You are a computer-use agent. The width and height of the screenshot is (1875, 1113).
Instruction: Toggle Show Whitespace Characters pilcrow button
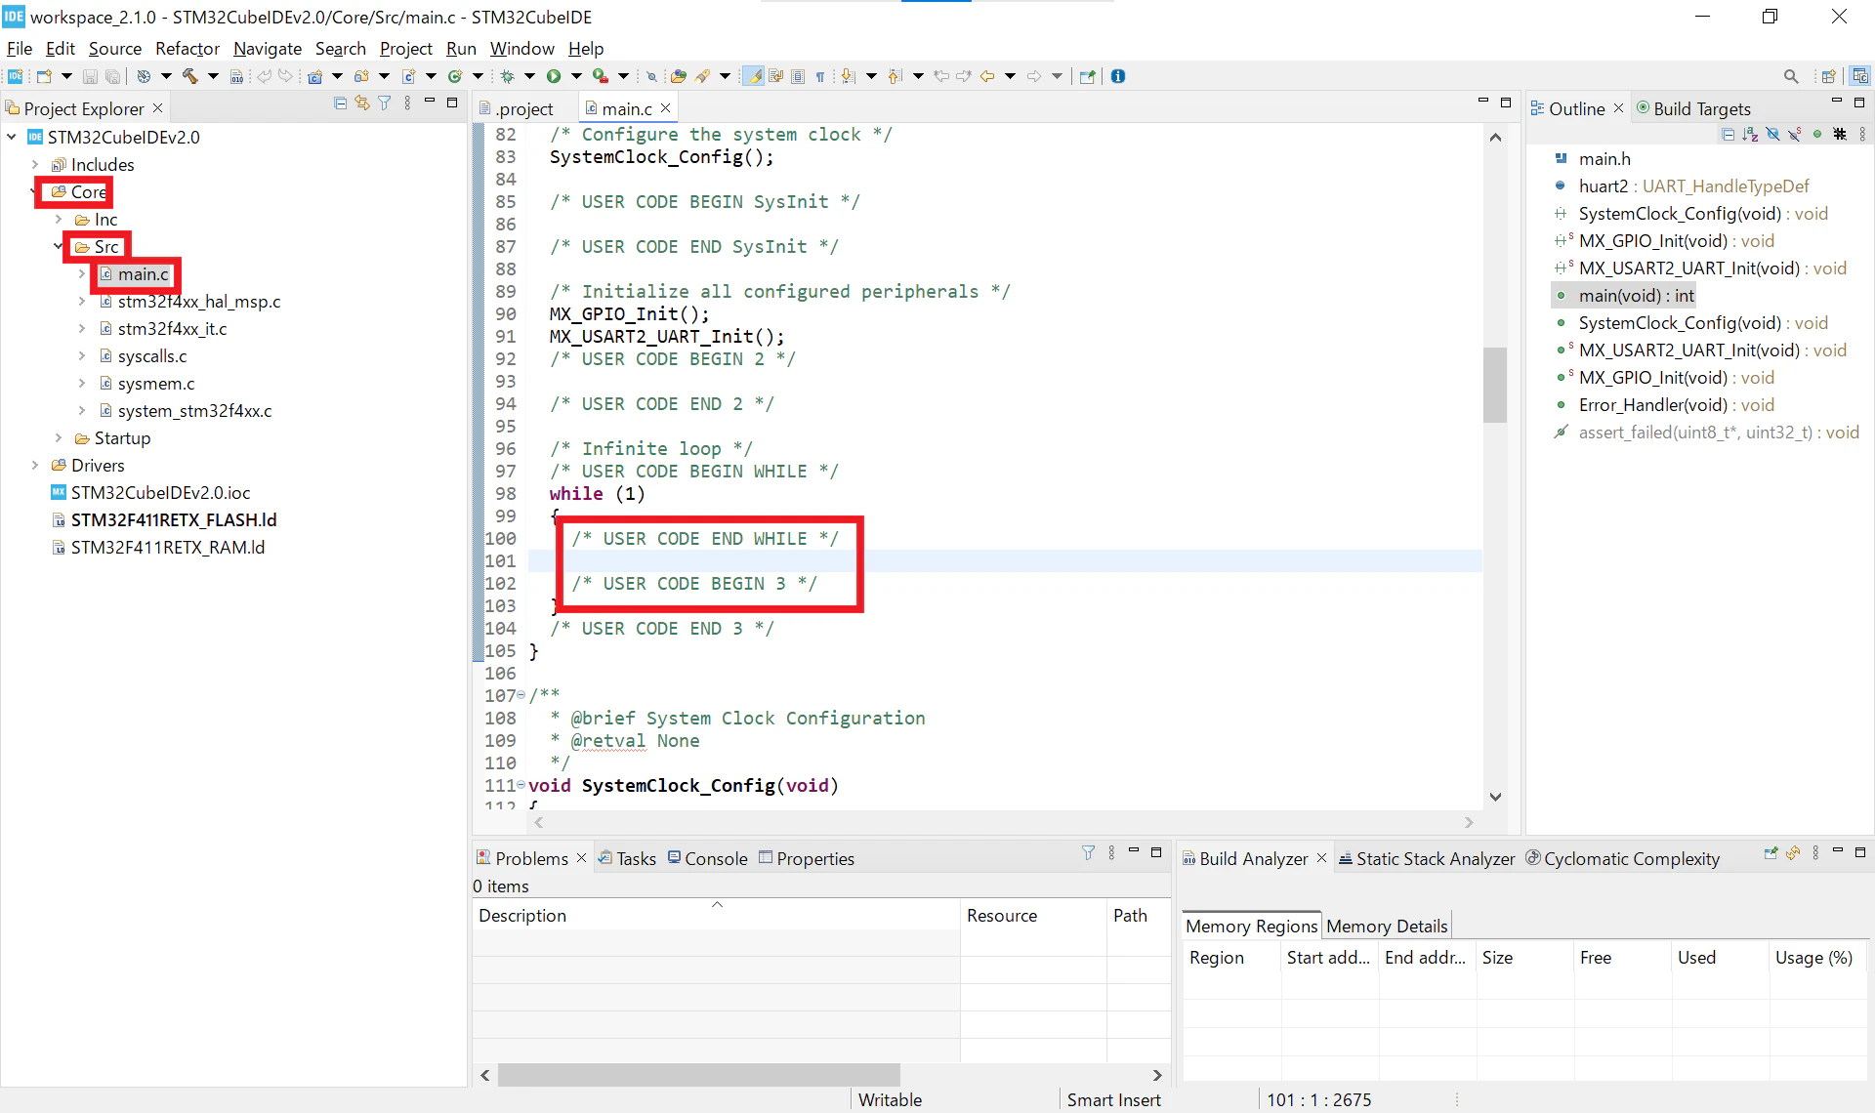point(820,76)
